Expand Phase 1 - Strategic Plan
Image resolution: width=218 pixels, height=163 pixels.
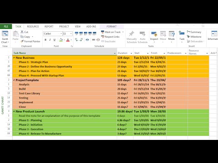point(17,62)
